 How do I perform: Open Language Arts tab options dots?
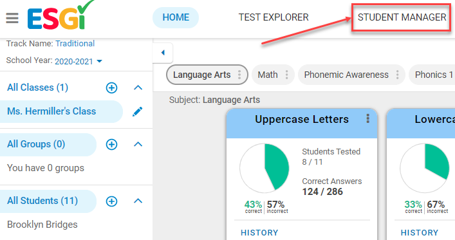point(239,75)
